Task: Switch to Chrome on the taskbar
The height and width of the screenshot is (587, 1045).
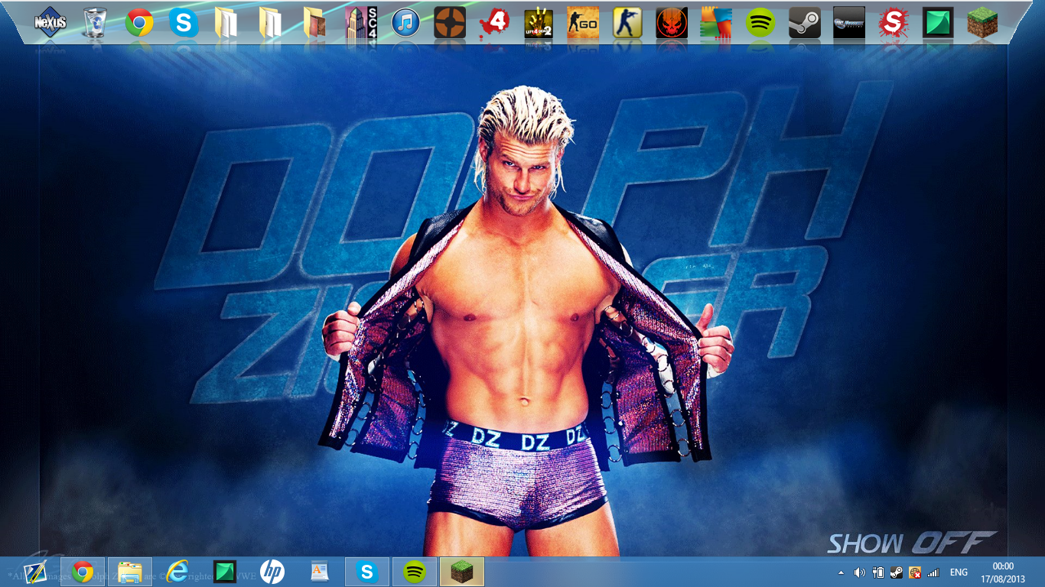Action: 83,572
